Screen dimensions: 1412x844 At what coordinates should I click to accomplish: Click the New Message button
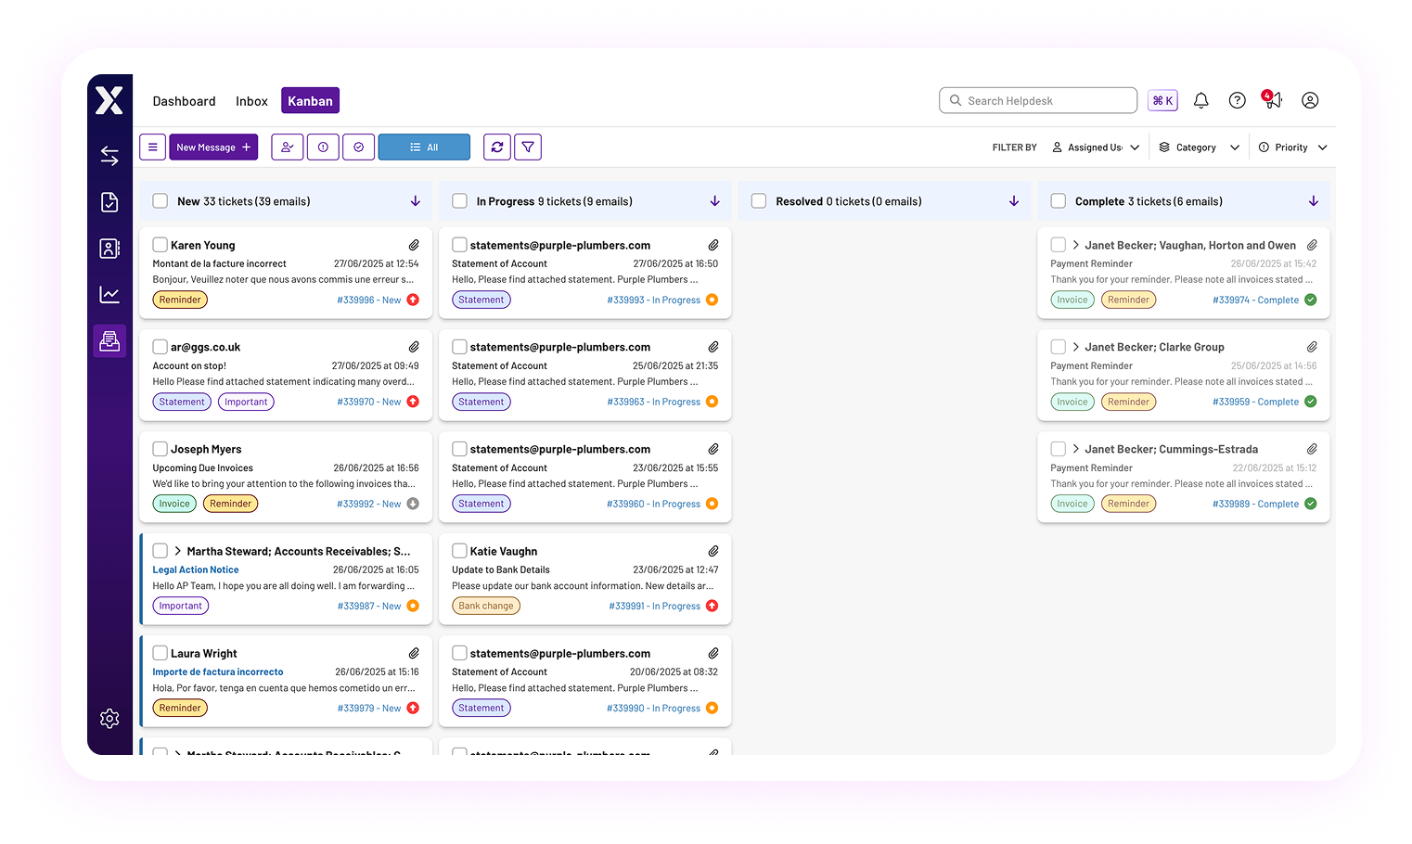point(213,147)
